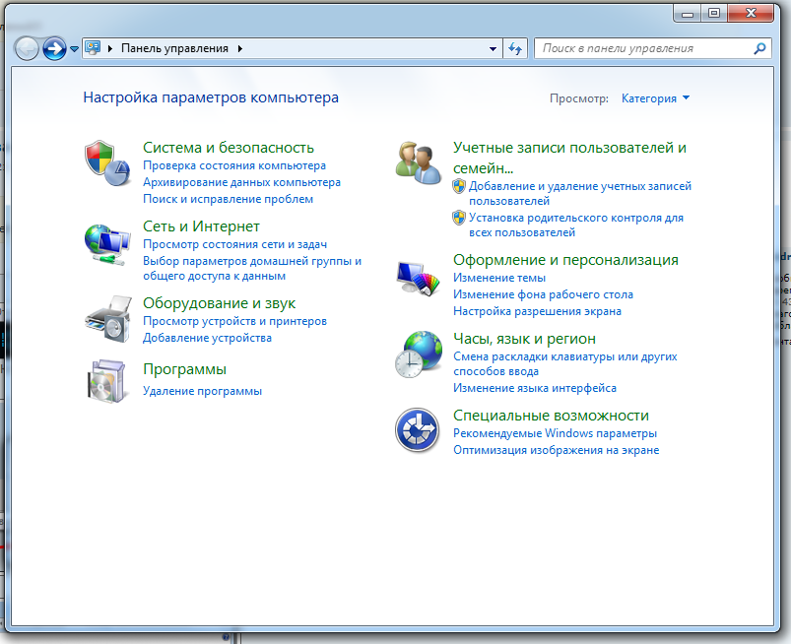Expand the arrow before Панель управления breadcrumb
This screenshot has width=791, height=644.
pyautogui.click(x=110, y=48)
